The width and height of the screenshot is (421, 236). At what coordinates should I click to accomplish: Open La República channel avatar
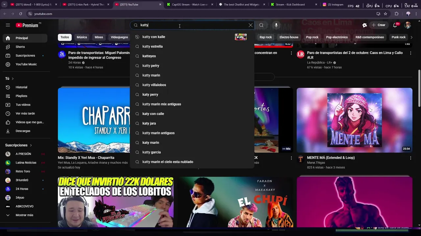(301, 54)
